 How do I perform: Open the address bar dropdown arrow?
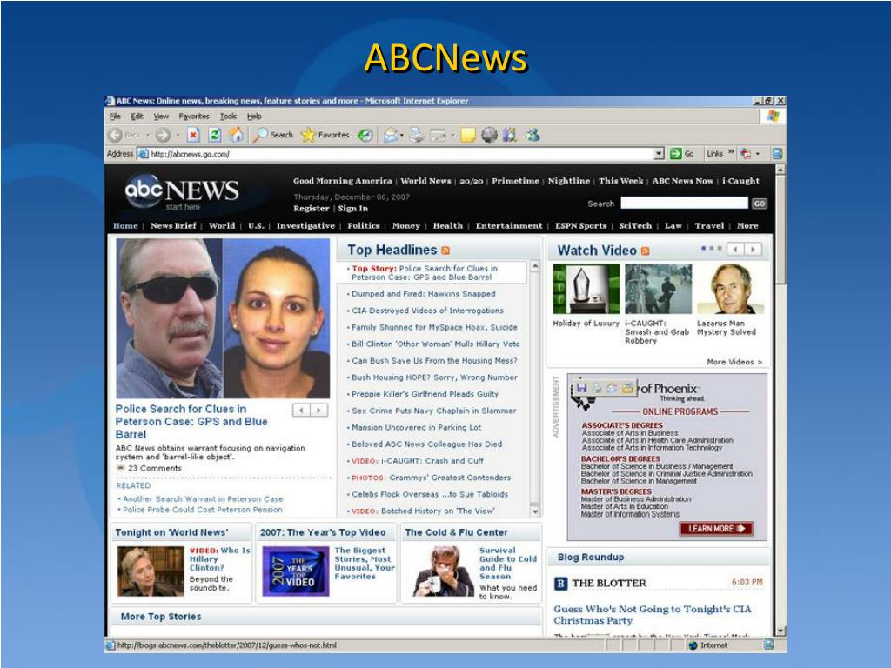659,153
